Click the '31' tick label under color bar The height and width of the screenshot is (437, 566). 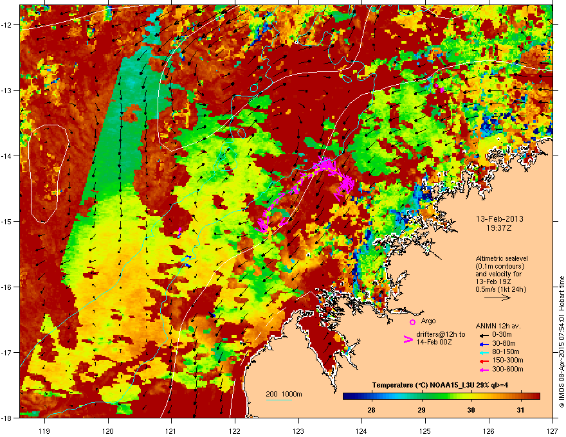click(520, 410)
